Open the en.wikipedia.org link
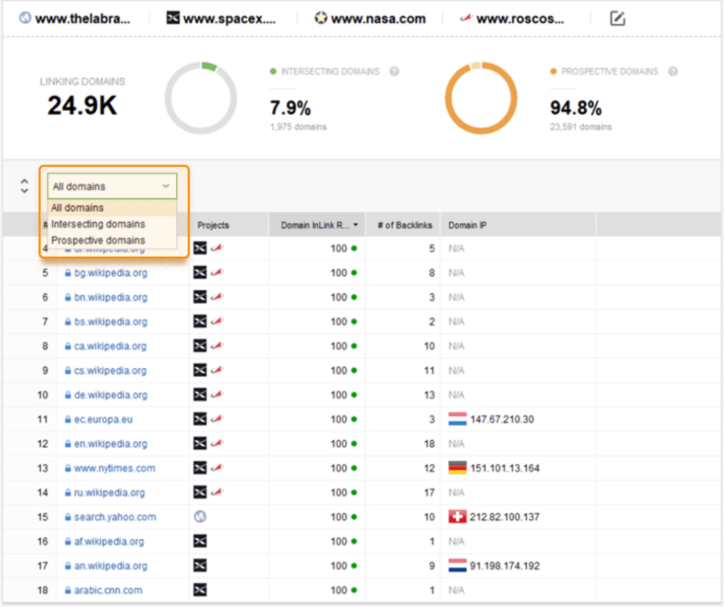Image resolution: width=724 pixels, height=607 pixels. click(110, 443)
